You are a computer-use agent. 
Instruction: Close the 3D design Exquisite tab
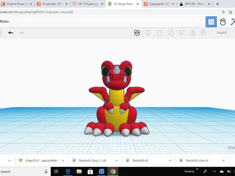(138, 4)
